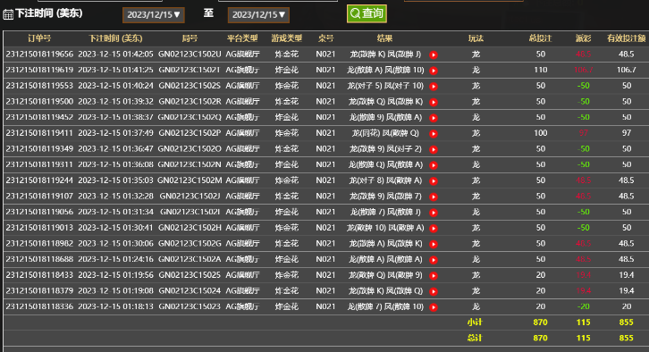
Task: Click the 有效投注额 column header
Action: point(627,38)
